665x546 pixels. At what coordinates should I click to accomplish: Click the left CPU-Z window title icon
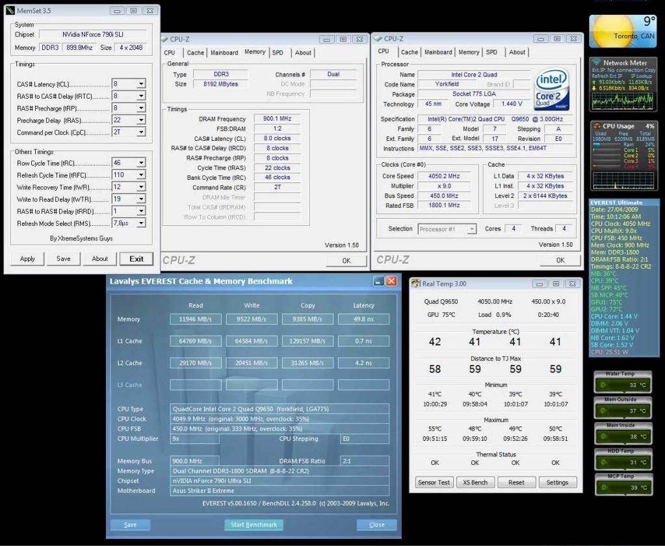pos(164,39)
